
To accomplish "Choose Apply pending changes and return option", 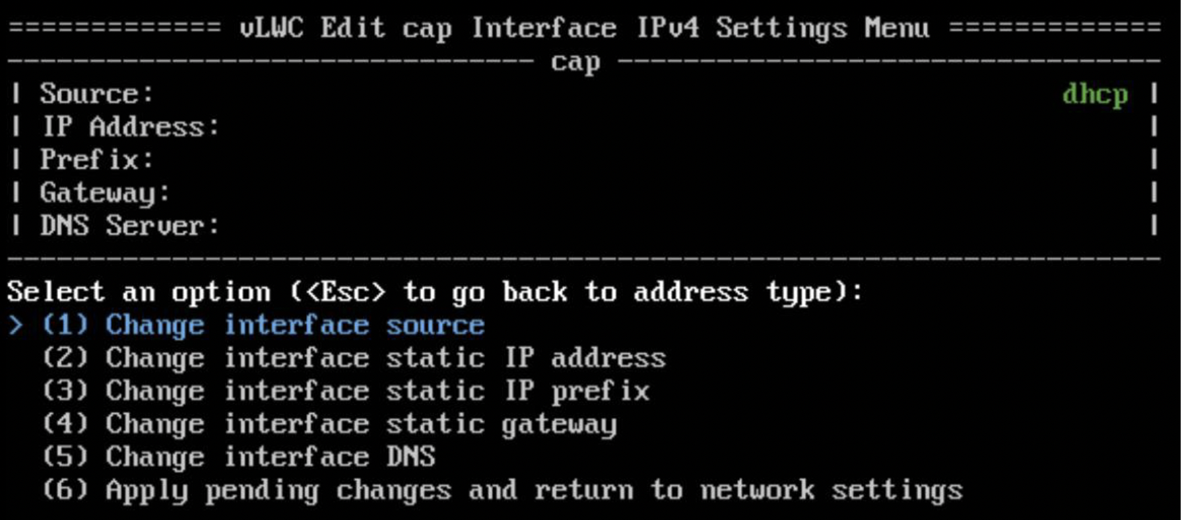I will pos(502,490).
